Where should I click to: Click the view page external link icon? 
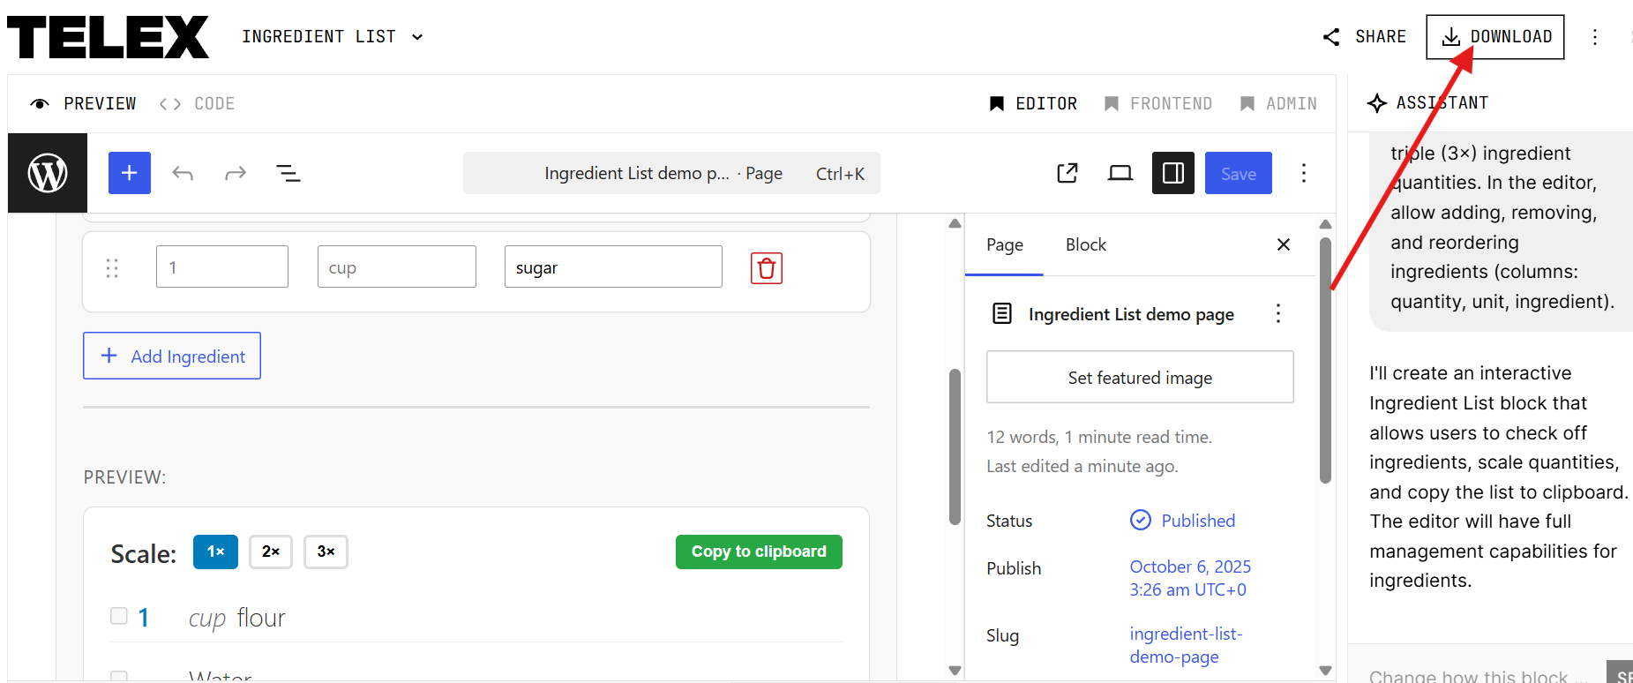click(x=1067, y=173)
